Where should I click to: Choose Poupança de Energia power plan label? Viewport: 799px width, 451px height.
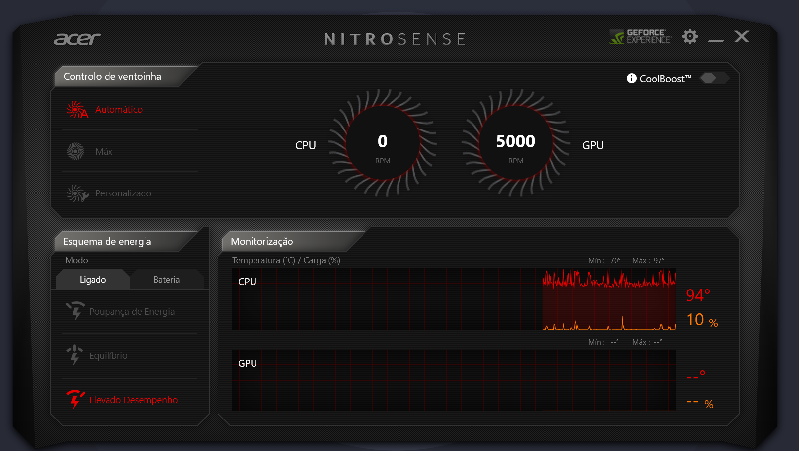pos(132,312)
